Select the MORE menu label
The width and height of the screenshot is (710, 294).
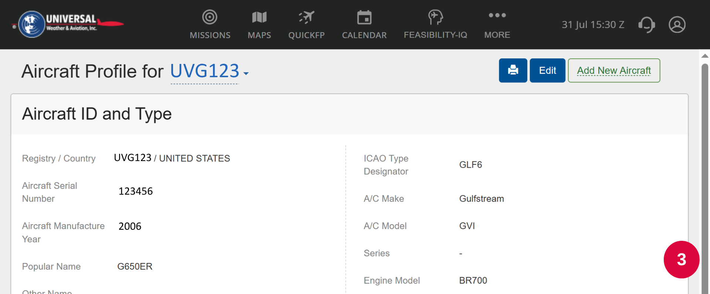(497, 35)
